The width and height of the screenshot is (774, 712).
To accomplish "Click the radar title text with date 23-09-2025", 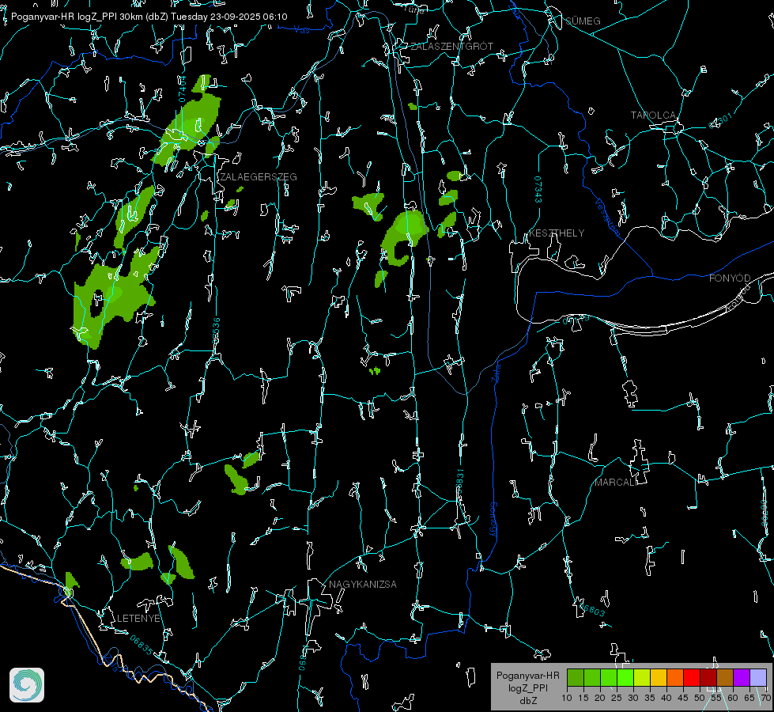I will pos(149,17).
